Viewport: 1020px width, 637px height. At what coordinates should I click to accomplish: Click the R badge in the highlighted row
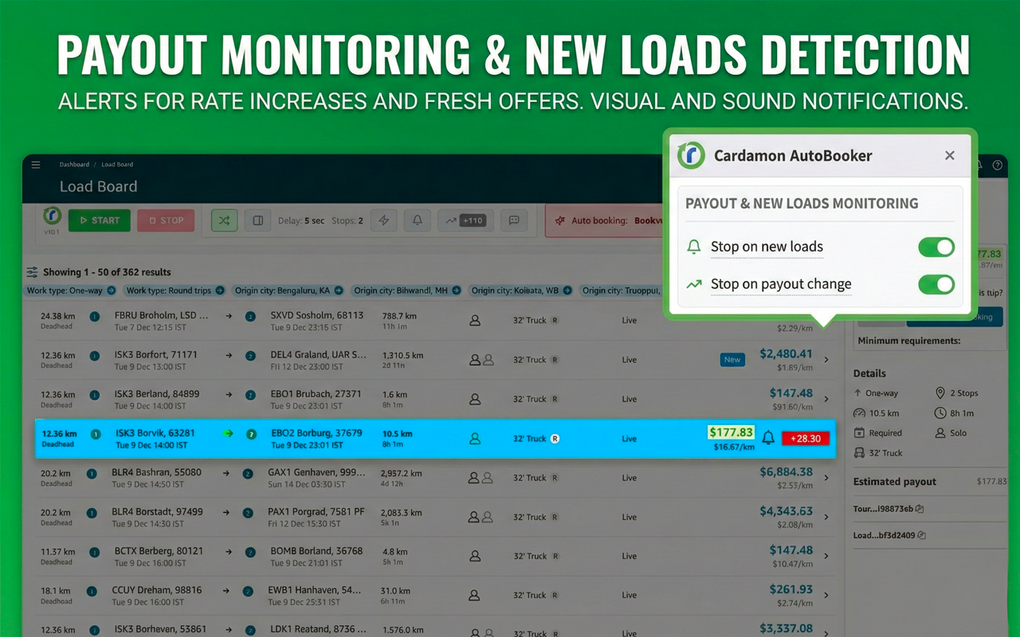tap(555, 438)
